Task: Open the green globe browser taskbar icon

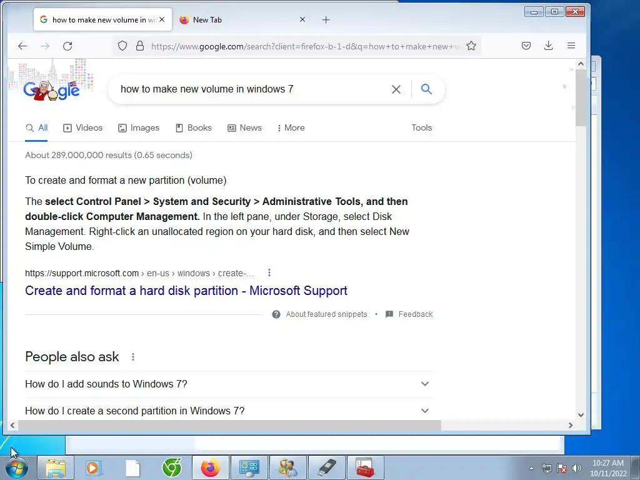Action: [x=171, y=467]
